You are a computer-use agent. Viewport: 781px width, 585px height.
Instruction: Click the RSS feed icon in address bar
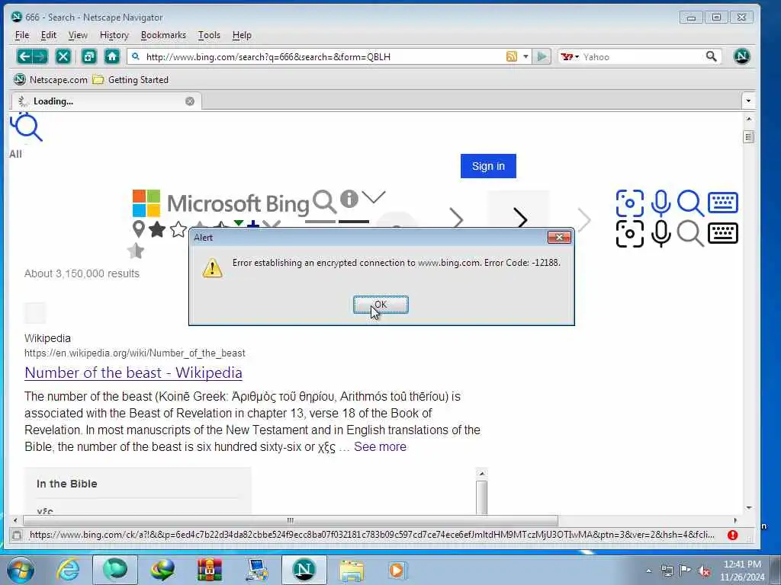[512, 56]
